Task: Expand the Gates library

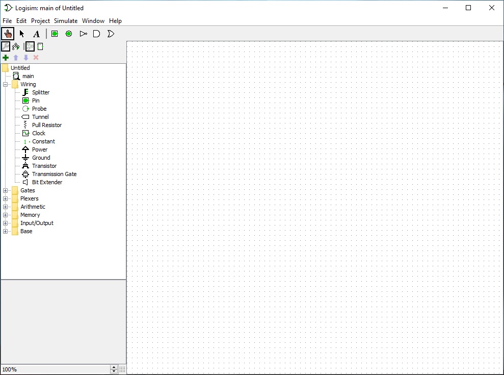Action: [5, 190]
